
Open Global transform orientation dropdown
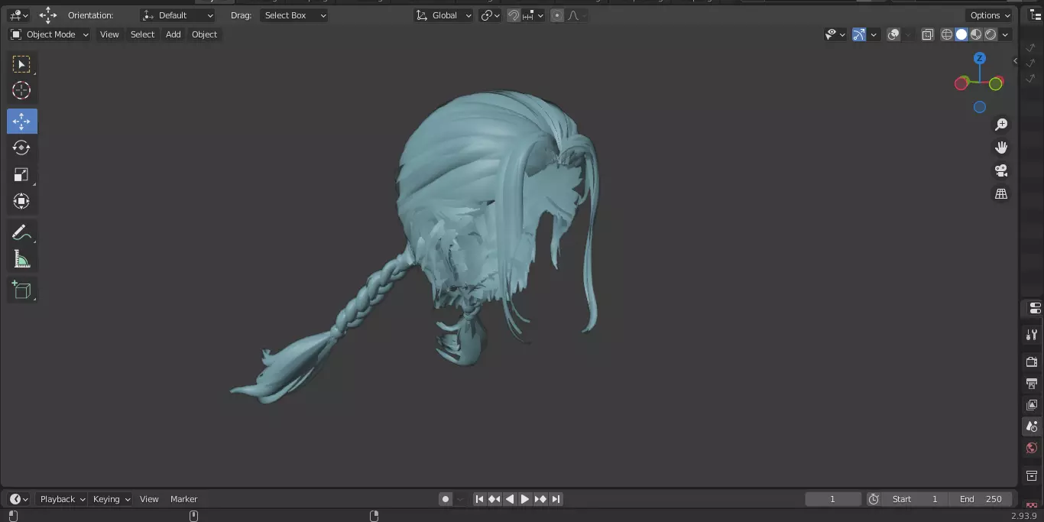pyautogui.click(x=443, y=15)
